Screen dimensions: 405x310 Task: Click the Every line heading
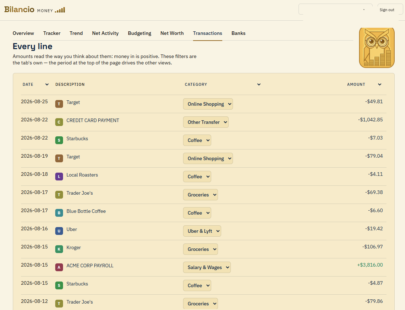(x=32, y=46)
